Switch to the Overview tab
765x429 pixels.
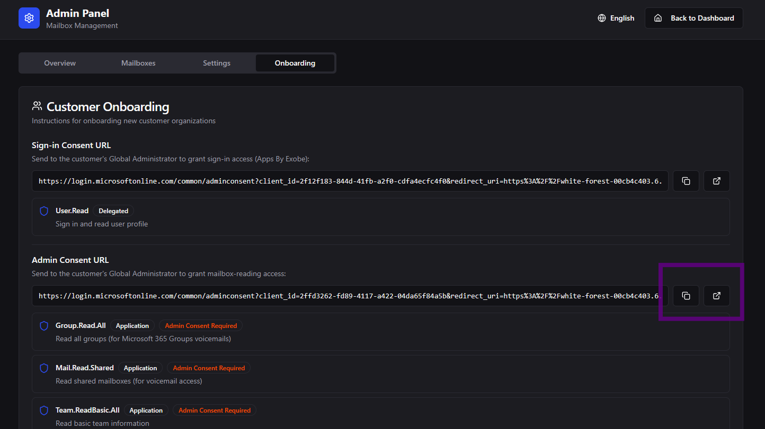pyautogui.click(x=60, y=63)
